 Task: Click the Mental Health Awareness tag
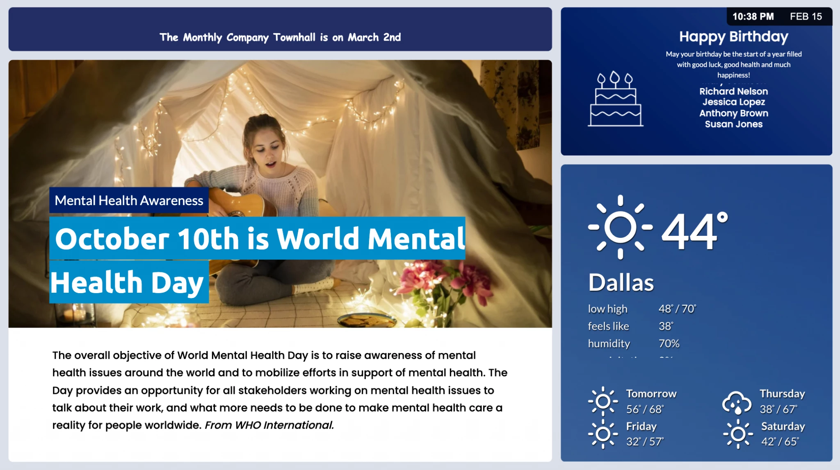click(x=129, y=200)
